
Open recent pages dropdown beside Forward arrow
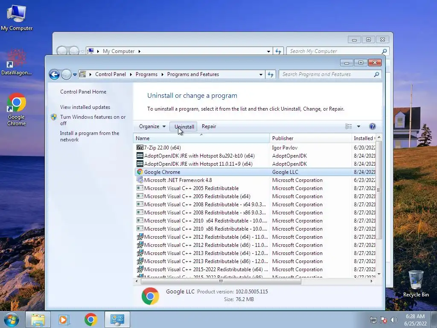coord(75,75)
